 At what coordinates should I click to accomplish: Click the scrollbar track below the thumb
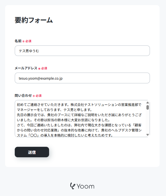click(x=147, y=122)
